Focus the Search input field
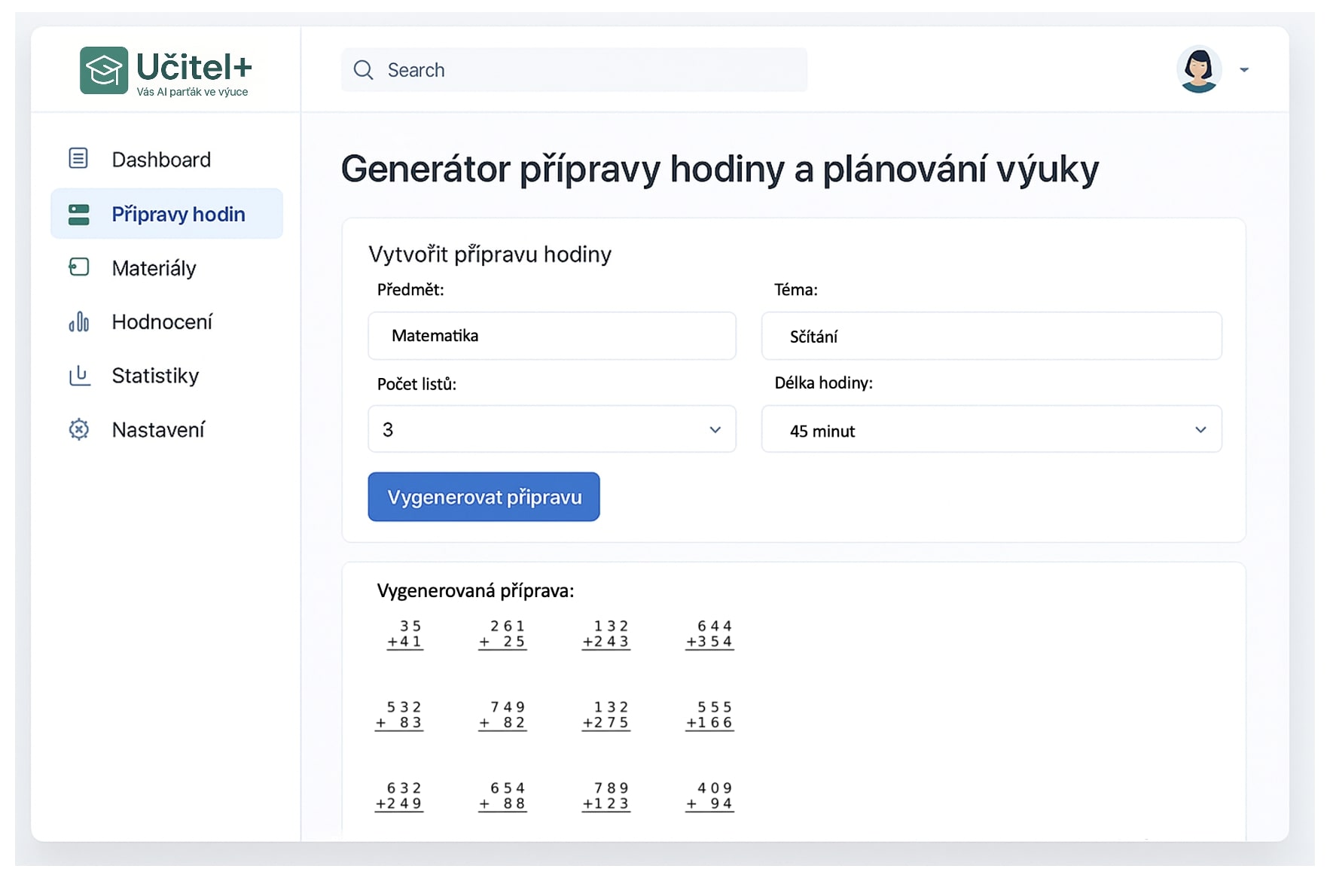Screen dimensions: 1327x875 [587, 70]
